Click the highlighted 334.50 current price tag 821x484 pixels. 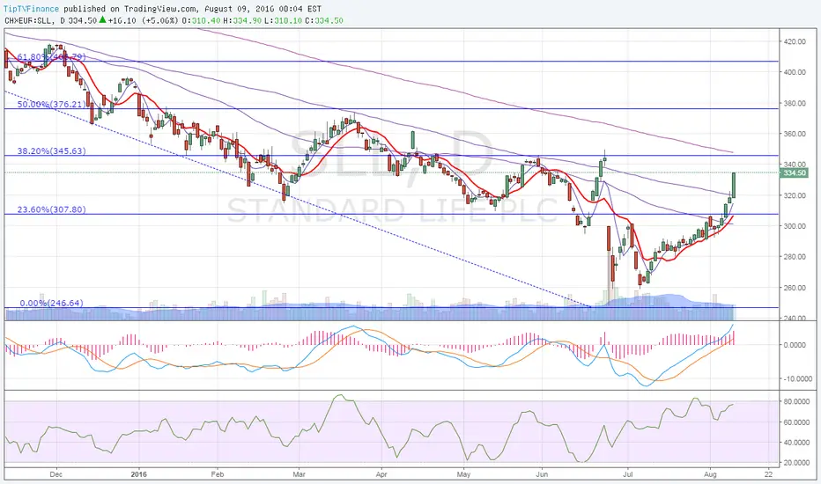(795, 173)
